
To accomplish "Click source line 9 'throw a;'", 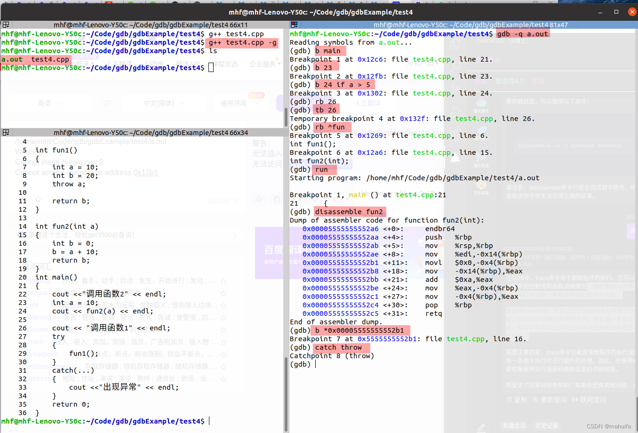I will point(69,184).
